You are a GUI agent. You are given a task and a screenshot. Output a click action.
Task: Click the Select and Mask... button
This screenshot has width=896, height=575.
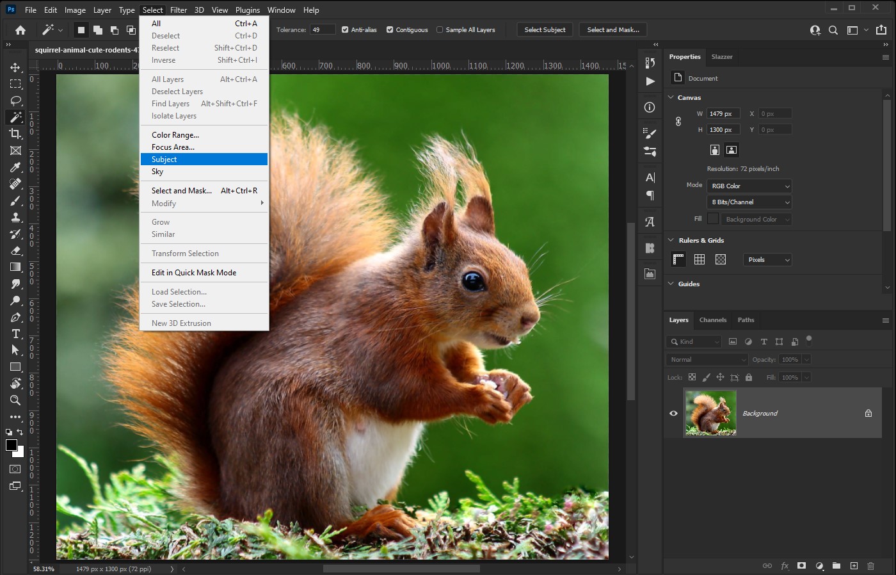[612, 30]
